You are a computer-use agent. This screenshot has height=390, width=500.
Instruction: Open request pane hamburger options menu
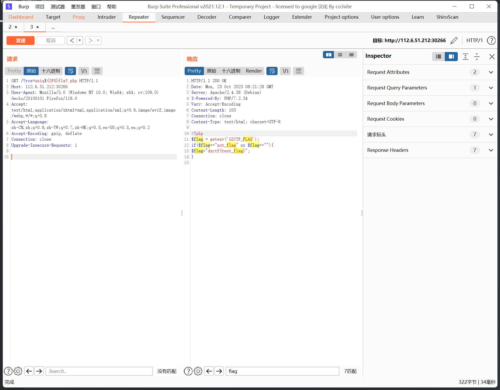pos(97,71)
